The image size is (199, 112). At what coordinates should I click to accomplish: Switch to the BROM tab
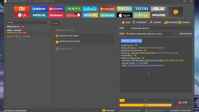coord(55,24)
